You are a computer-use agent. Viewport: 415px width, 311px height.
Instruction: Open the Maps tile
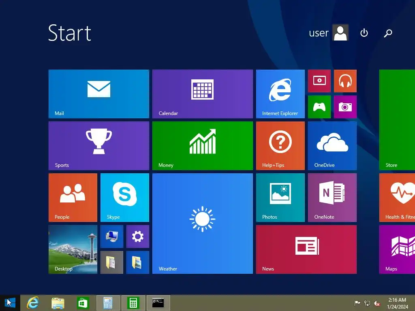pos(397,249)
